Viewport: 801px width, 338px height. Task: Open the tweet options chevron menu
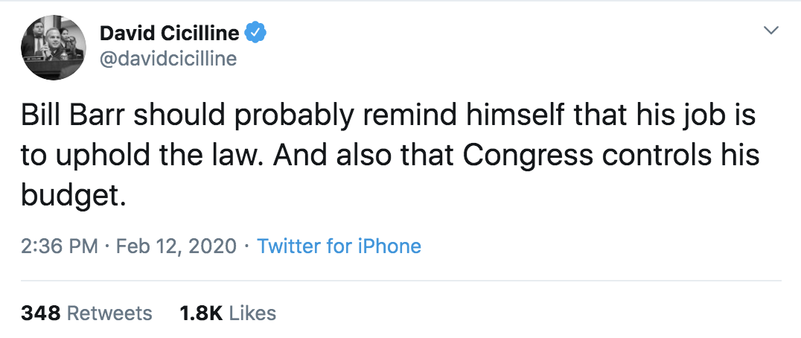coord(771,31)
